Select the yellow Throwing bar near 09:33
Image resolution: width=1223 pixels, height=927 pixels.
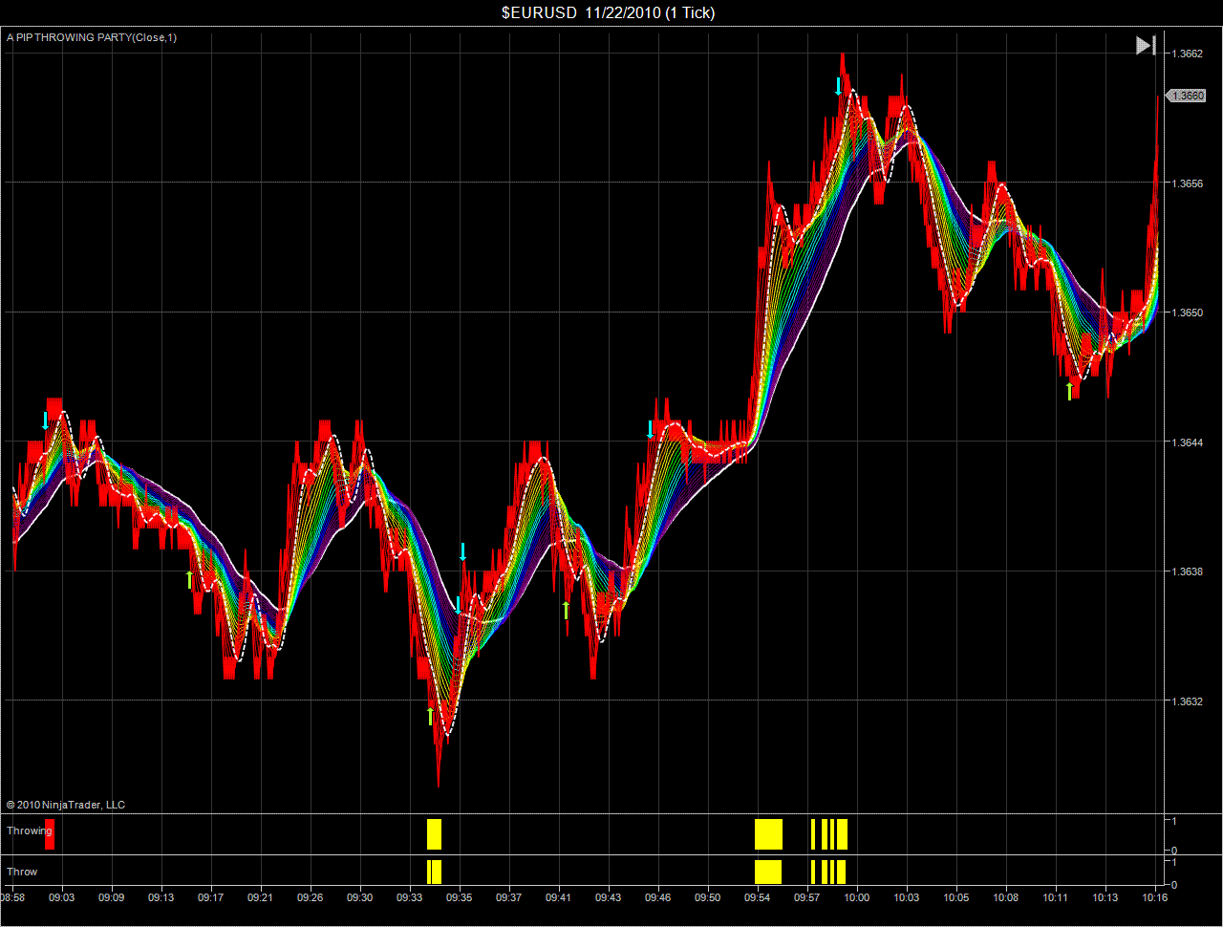[x=434, y=834]
